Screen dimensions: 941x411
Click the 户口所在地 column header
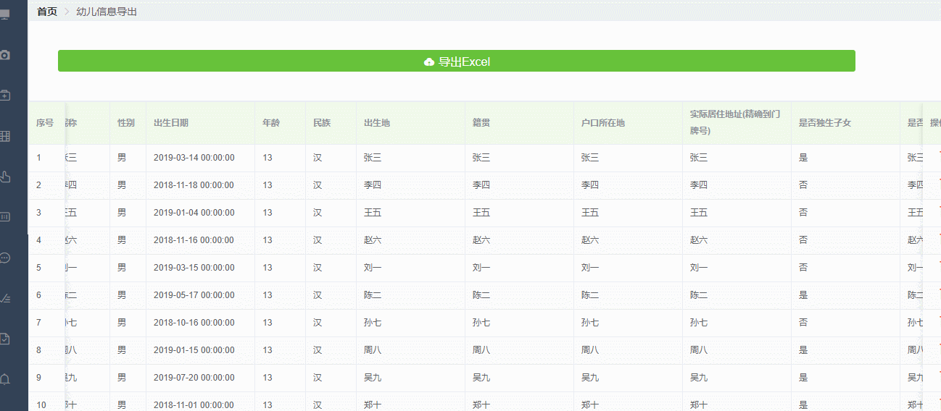(x=603, y=123)
